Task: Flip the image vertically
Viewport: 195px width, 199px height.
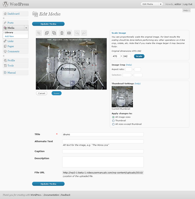Action: [x=62, y=33]
